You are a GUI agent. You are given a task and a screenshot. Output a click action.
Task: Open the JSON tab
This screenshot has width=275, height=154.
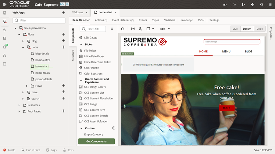(201, 20)
